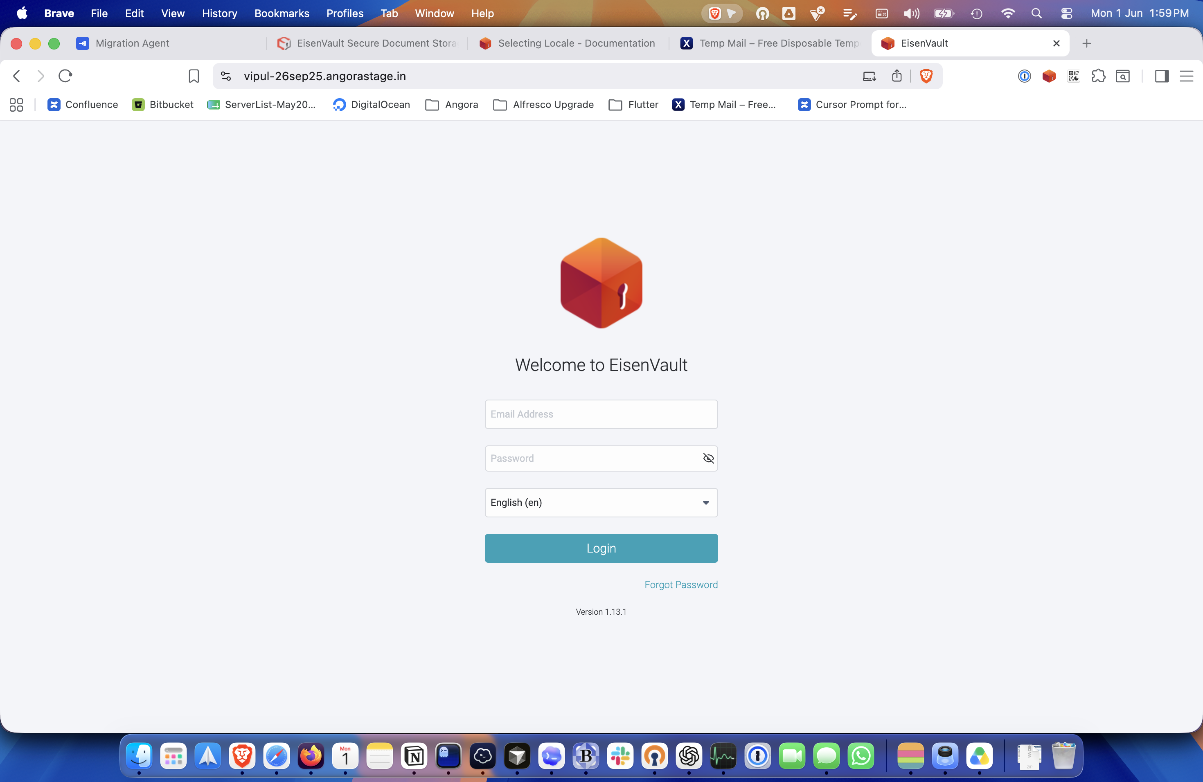Open EisenVault extension cube icon
Image resolution: width=1203 pixels, height=782 pixels.
(1049, 76)
